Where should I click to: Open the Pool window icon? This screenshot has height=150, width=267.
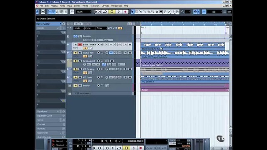click(x=61, y=12)
